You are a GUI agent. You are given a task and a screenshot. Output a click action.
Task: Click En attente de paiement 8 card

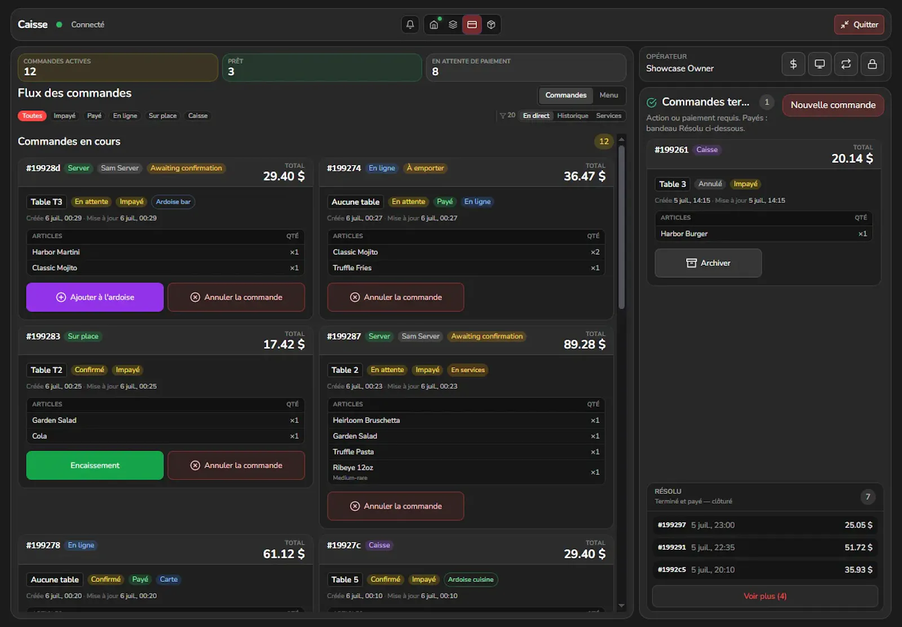tap(526, 68)
